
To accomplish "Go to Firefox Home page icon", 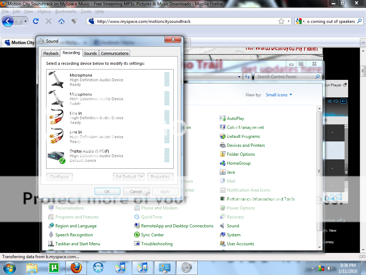I will (x=61, y=21).
